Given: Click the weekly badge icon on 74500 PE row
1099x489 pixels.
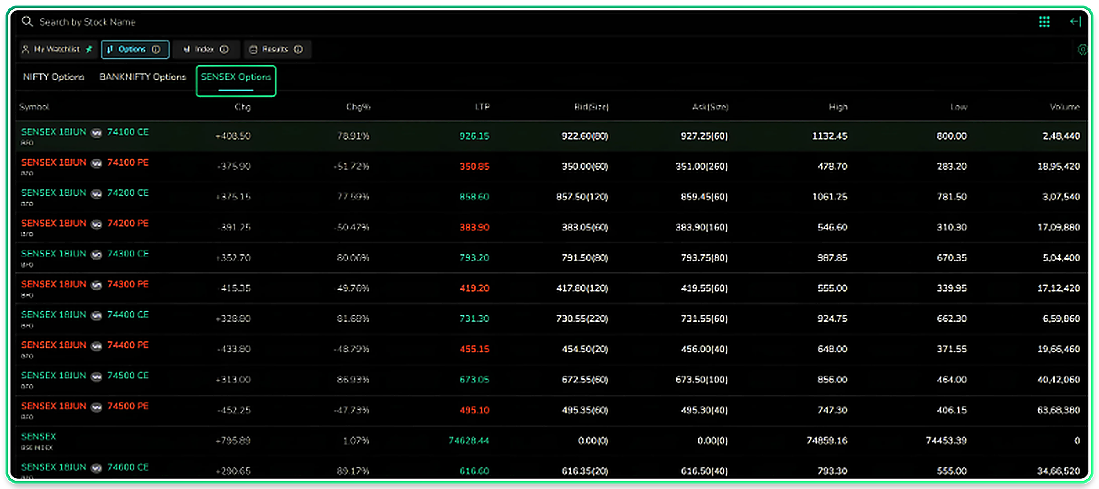Looking at the screenshot, I should click(97, 407).
